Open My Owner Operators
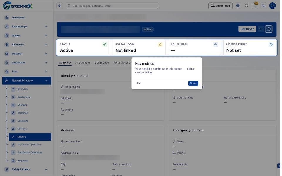 pyautogui.click(x=29, y=145)
